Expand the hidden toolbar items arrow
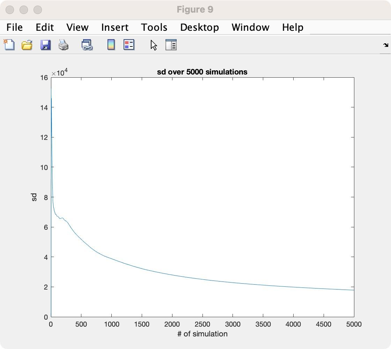 [385, 45]
